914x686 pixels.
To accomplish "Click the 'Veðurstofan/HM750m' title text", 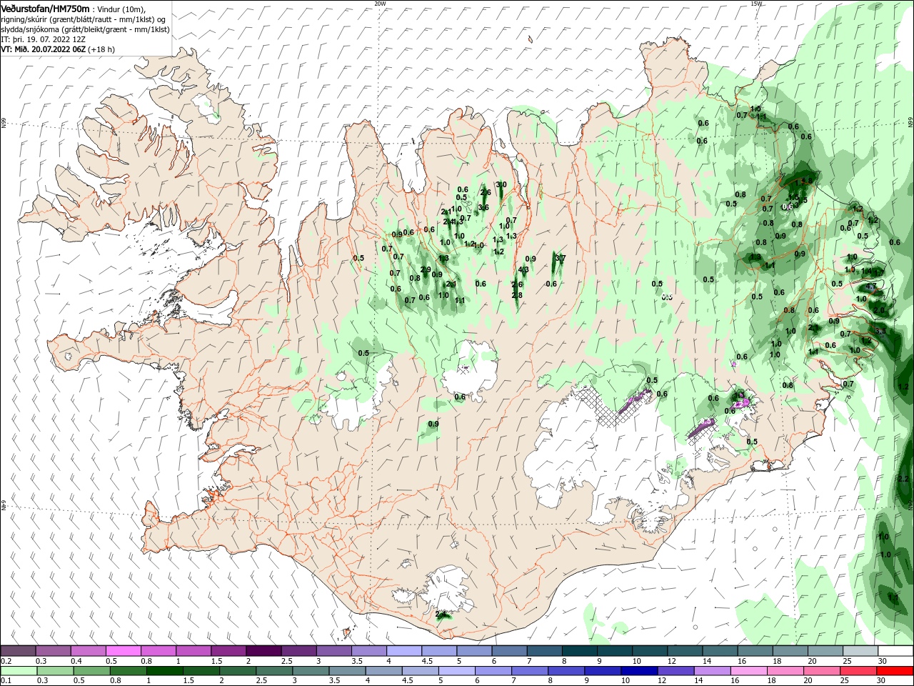I will pyautogui.click(x=45, y=9).
